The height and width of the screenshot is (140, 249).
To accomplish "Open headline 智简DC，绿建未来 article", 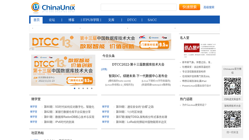I will pyautogui.click(x=138, y=76).
